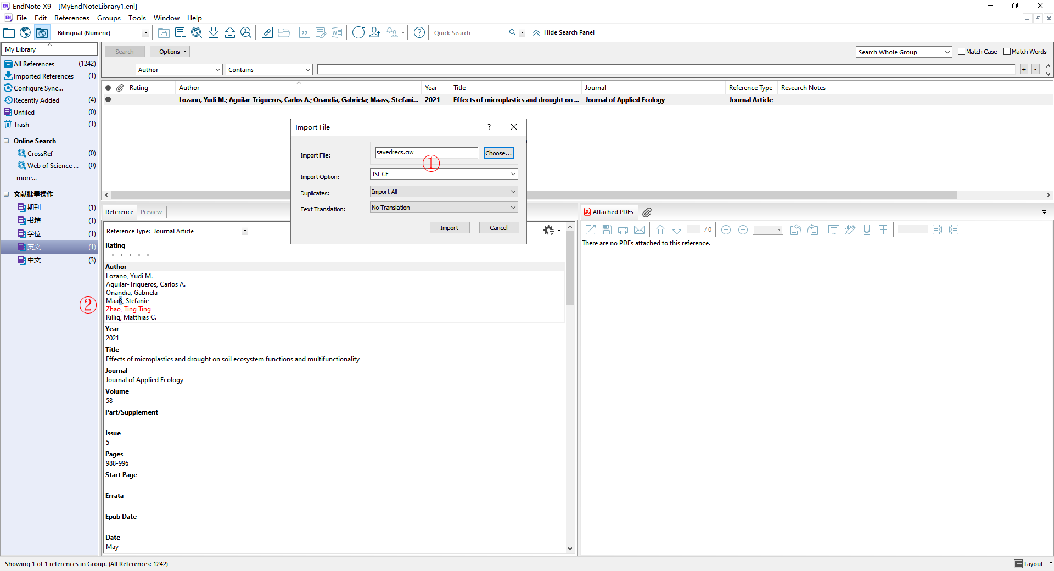Click the reference panel vertical scrollbar thumb
This screenshot has width=1054, height=571.
point(570,269)
